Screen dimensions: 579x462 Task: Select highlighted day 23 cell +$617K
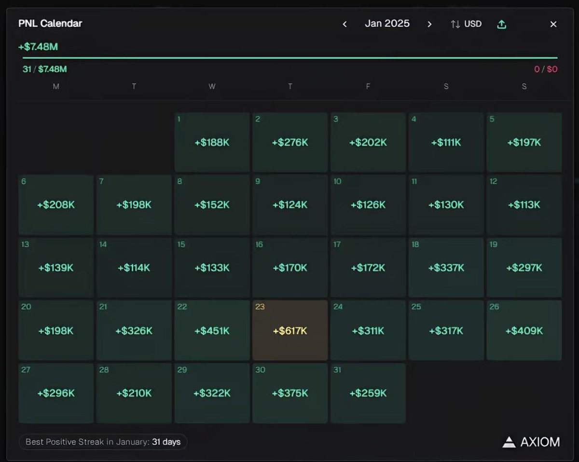(290, 330)
